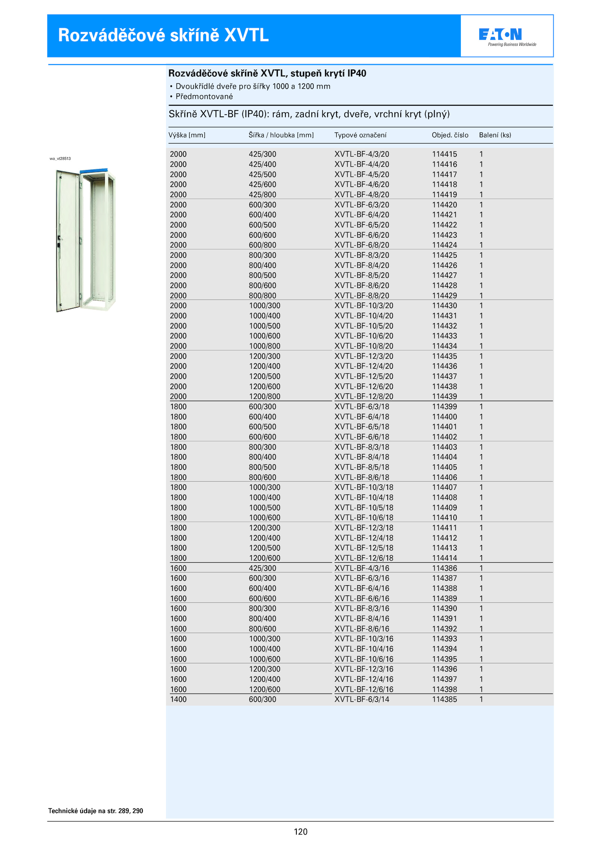Click type designation 'XVTL-BF-4/8/20'
Viewport: 601px width, 850px height.
[x=362, y=195]
